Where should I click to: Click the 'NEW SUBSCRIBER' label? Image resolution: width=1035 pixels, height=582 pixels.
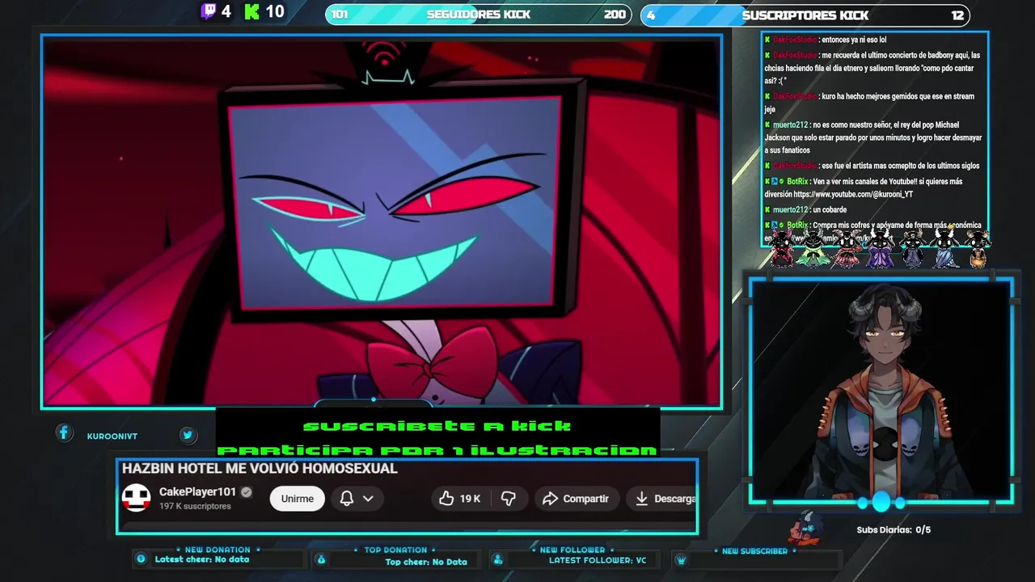(x=754, y=551)
